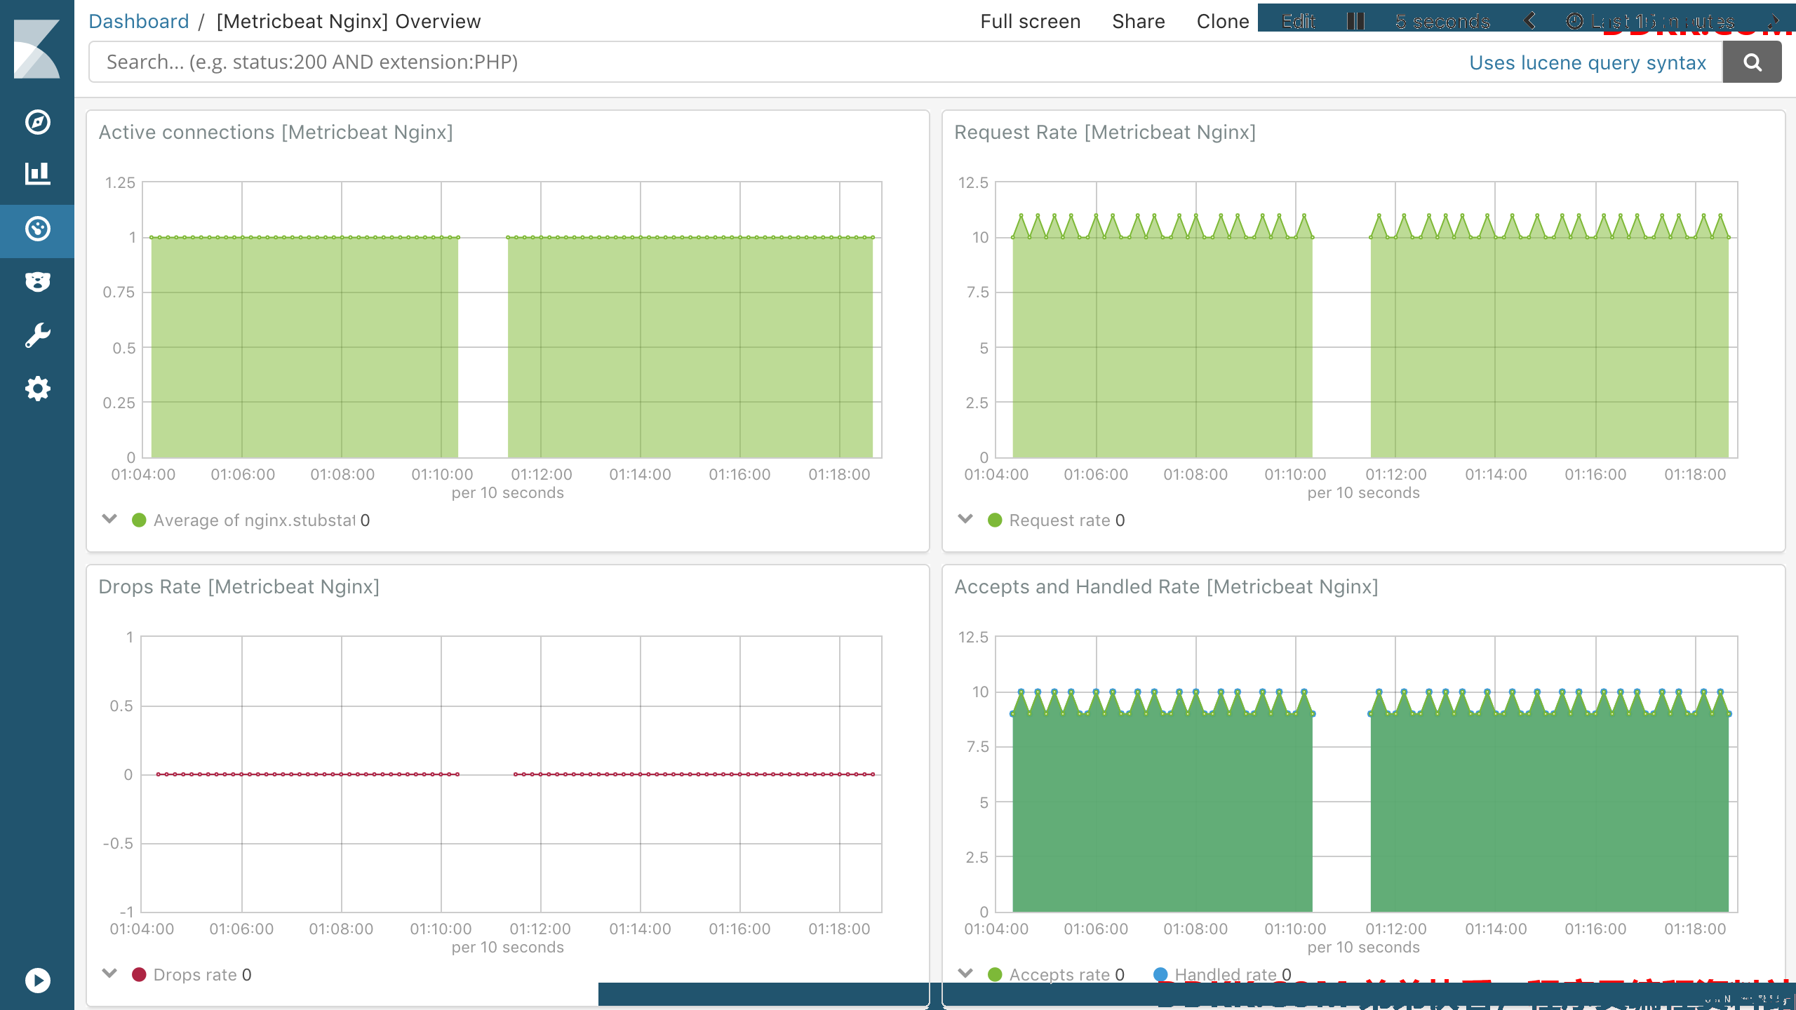Click the green Request rate color dot
The height and width of the screenshot is (1010, 1796).
pos(995,520)
